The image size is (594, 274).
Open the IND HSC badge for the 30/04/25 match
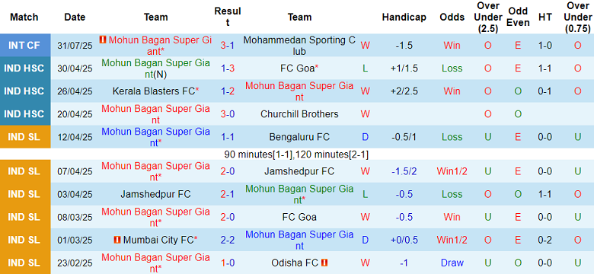pyautogui.click(x=25, y=68)
